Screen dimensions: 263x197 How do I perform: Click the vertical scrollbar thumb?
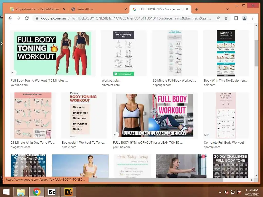[x=256, y=53]
